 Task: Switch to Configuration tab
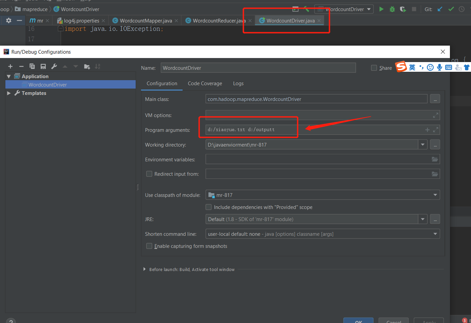pyautogui.click(x=162, y=84)
